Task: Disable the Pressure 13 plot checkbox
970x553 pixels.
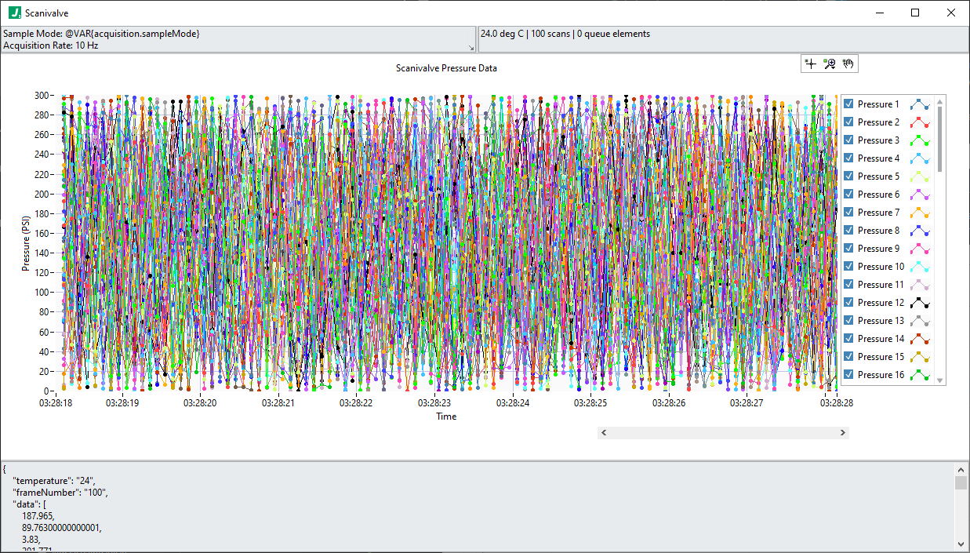Action: 848,320
